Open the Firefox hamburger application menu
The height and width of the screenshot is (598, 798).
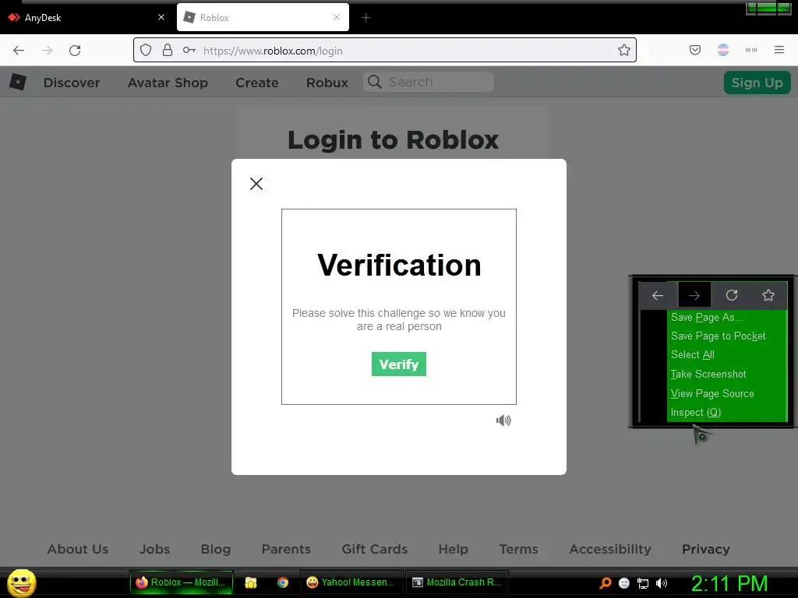779,50
